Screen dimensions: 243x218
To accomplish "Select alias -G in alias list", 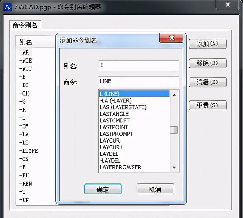I will 22,102.
